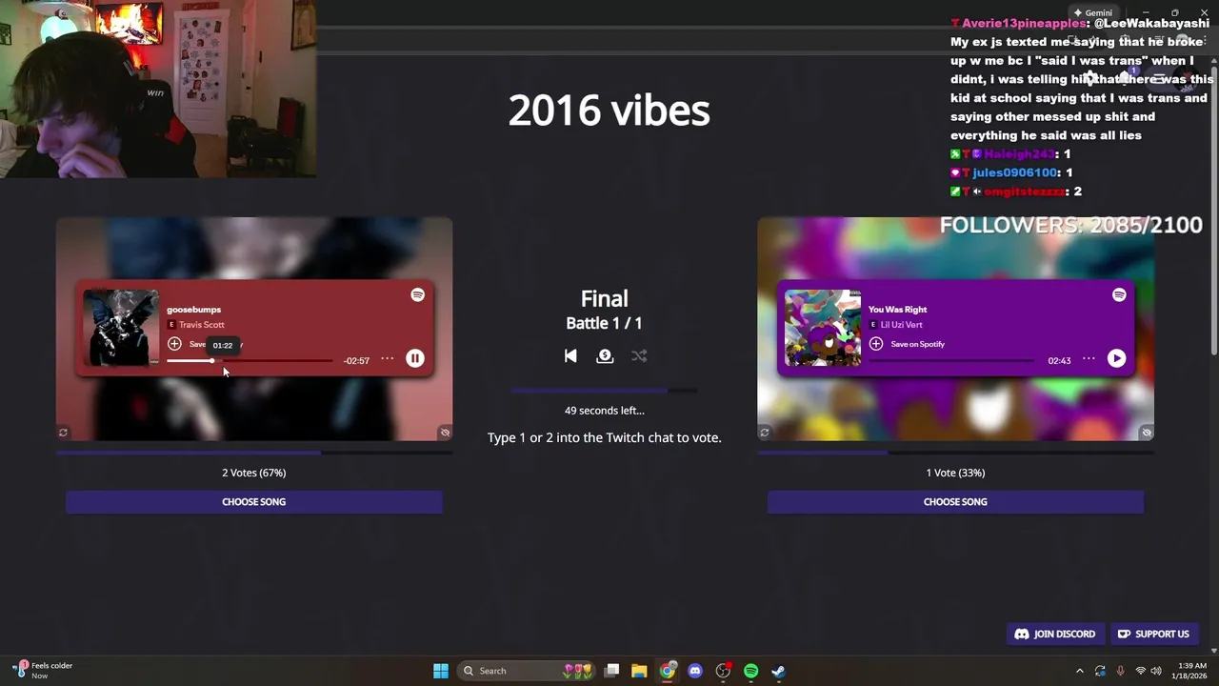The width and height of the screenshot is (1219, 686).
Task: Switch to Chrome on the taskbar
Action: 668,671
